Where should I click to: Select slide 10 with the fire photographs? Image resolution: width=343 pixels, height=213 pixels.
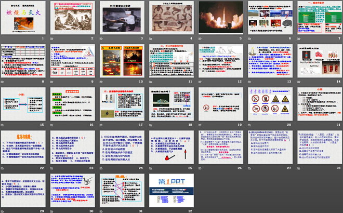click(122, 61)
